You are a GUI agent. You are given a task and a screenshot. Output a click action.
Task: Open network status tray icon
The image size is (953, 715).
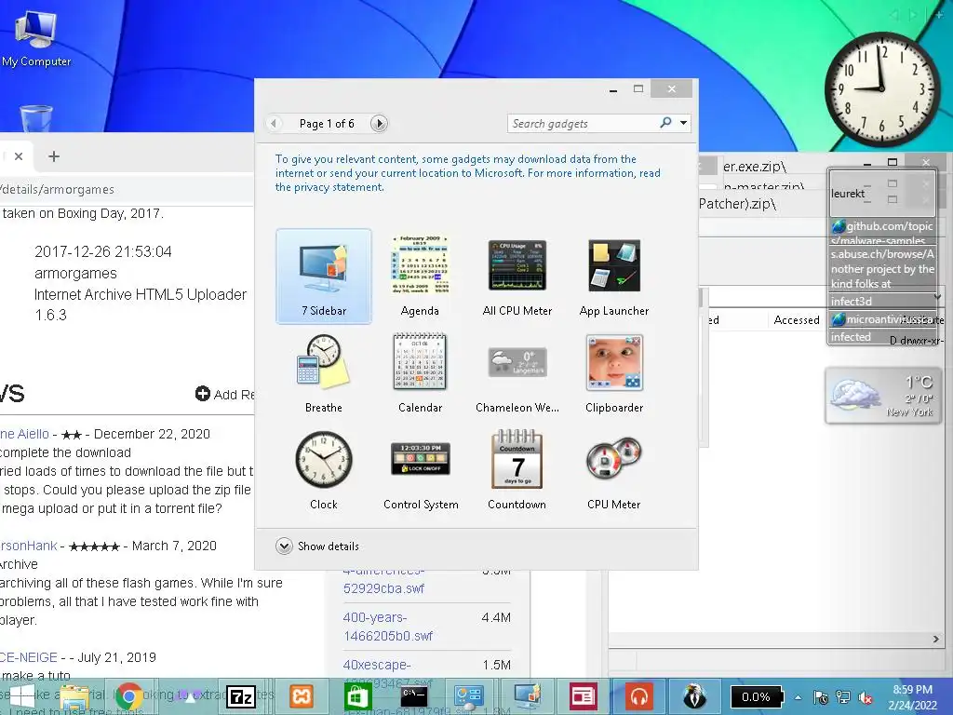click(x=843, y=697)
